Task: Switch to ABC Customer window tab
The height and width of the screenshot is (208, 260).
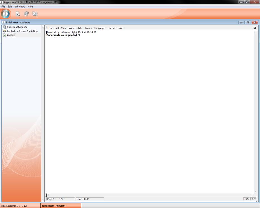Action: (x=14, y=206)
